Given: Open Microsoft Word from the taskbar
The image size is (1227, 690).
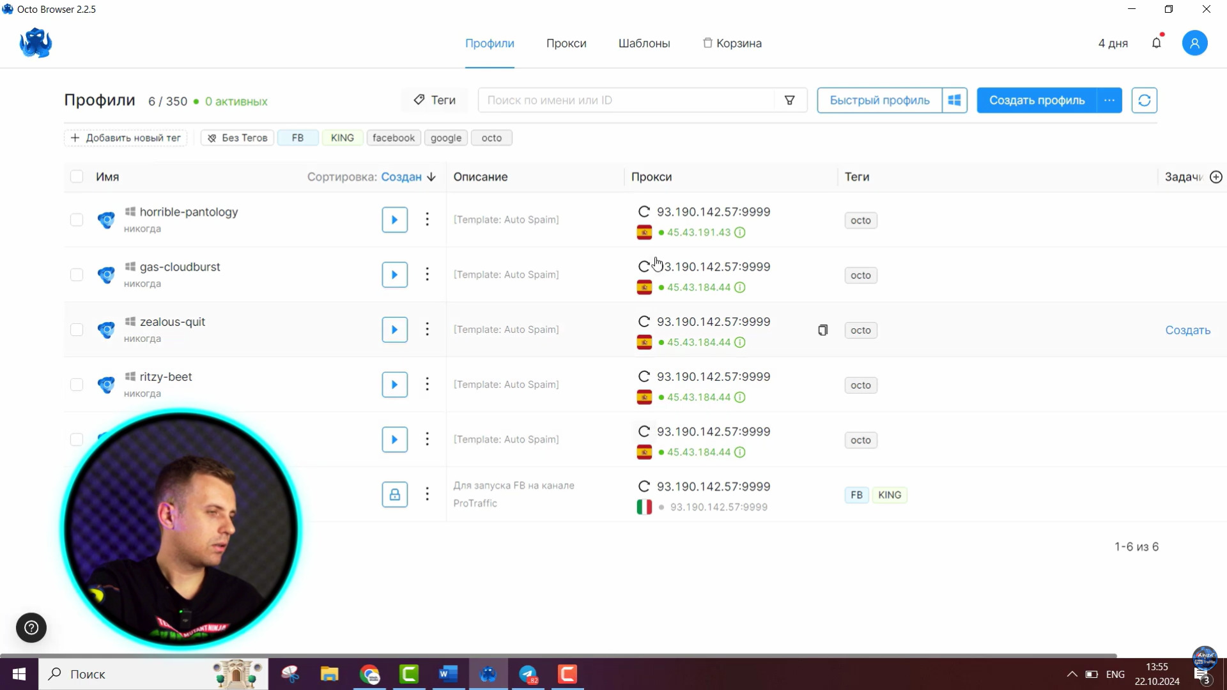Looking at the screenshot, I should point(449,674).
